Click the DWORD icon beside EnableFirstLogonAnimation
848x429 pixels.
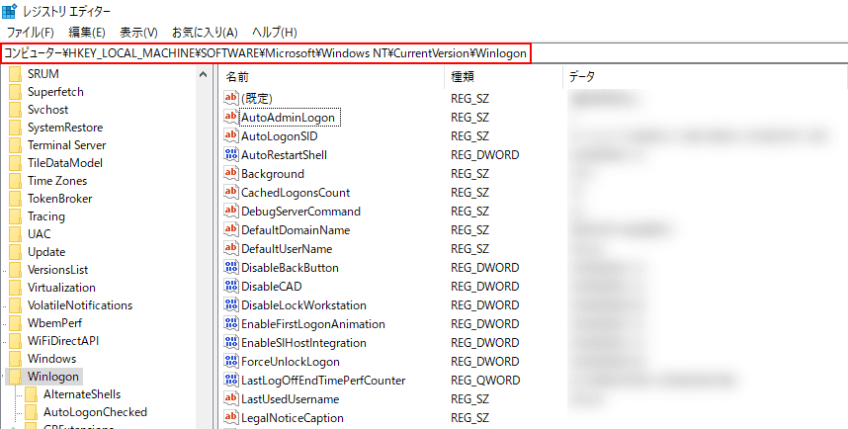tap(231, 323)
